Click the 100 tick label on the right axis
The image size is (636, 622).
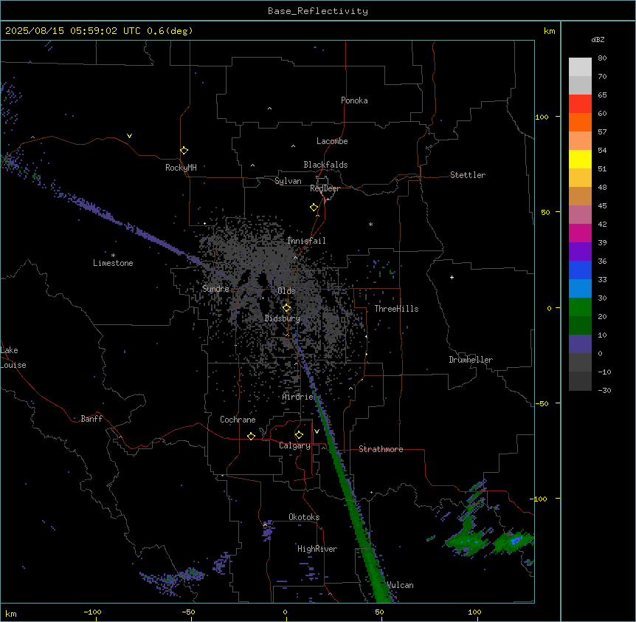(542, 117)
